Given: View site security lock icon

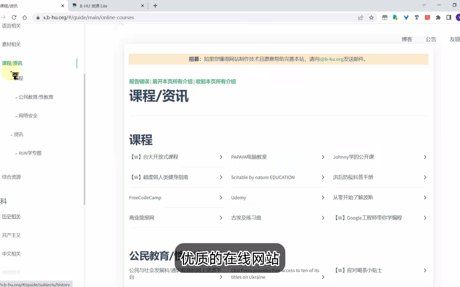Looking at the screenshot, I should point(38,18).
